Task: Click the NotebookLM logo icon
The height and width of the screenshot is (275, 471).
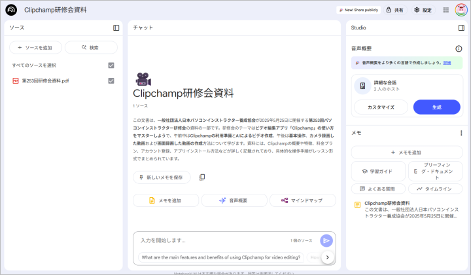Action: pyautogui.click(x=11, y=10)
